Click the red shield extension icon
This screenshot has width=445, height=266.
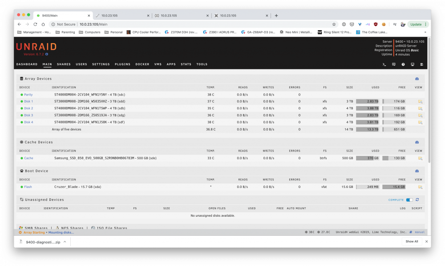tap(376, 24)
